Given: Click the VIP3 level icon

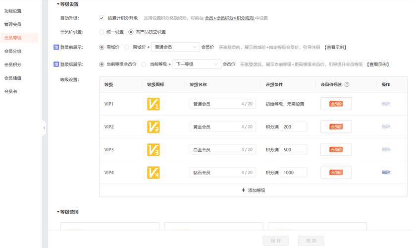Looking at the screenshot, I should click(x=154, y=149).
